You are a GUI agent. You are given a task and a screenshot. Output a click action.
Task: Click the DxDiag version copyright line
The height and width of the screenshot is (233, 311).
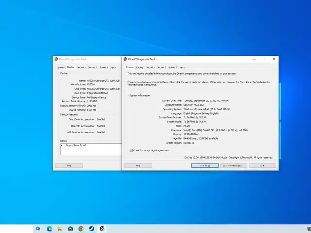pyautogui.click(x=229, y=157)
